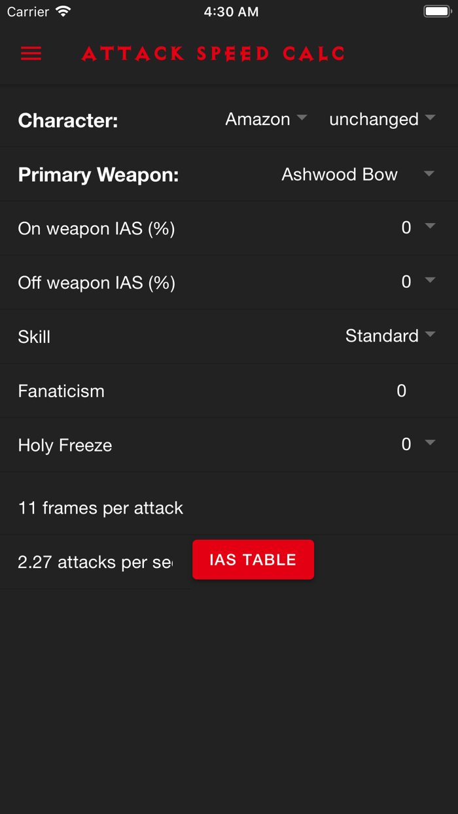The image size is (458, 814).
Task: Click the Wi-Fi indicator in the status bar
Action: 63,10
